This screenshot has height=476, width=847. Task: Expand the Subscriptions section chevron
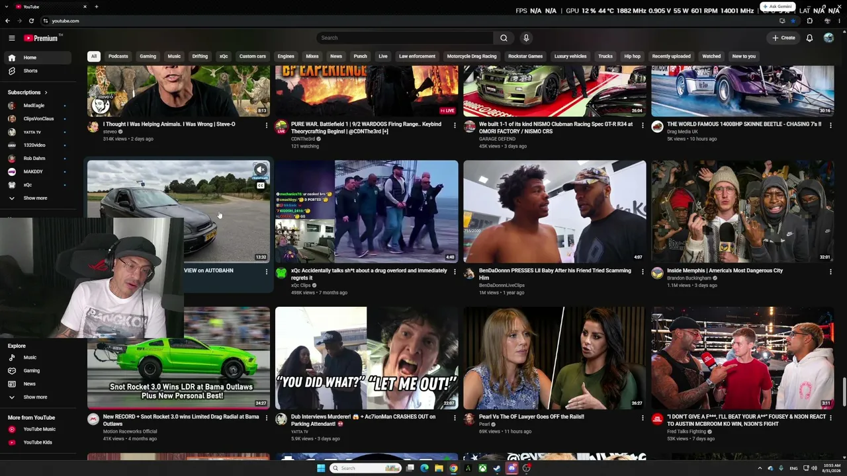[x=46, y=93]
